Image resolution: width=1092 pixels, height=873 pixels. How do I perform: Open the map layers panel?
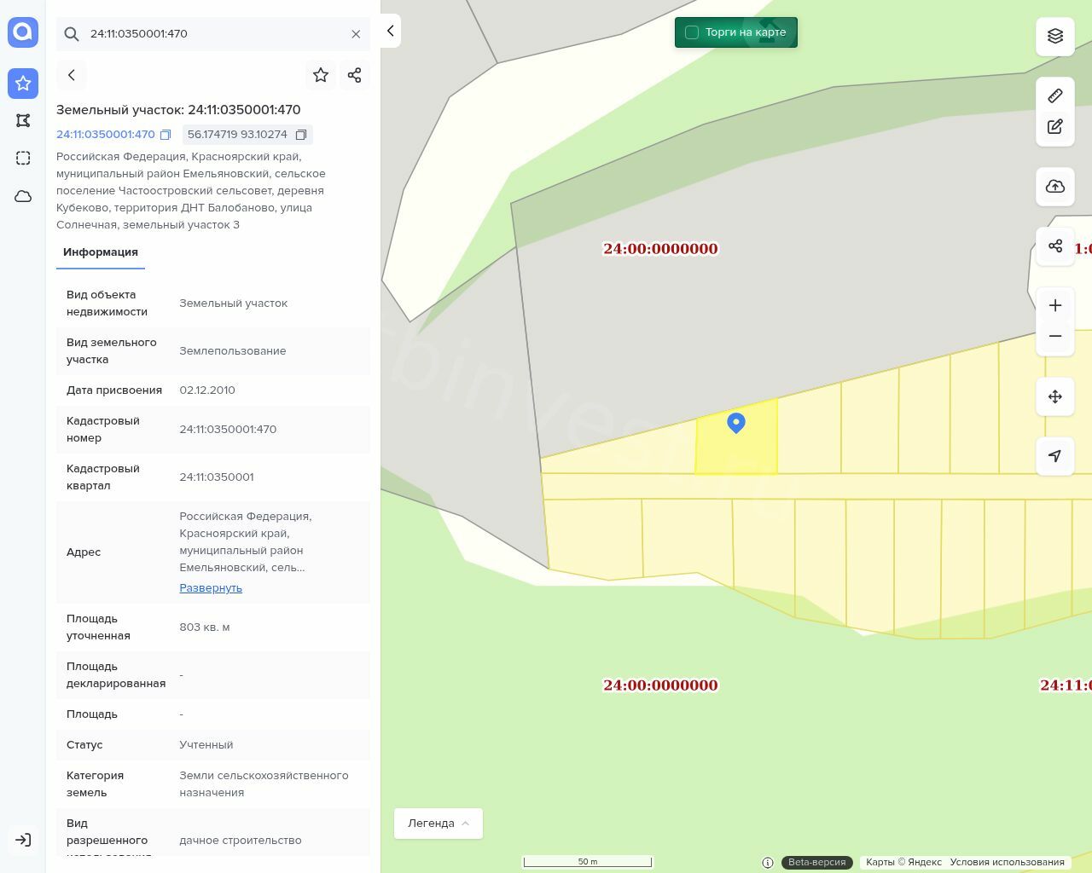[1055, 36]
